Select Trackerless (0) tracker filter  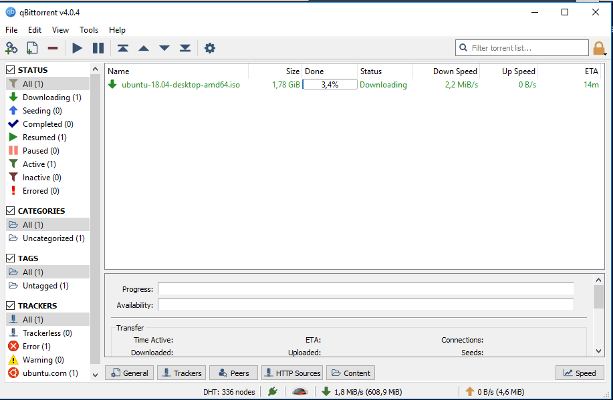[47, 333]
